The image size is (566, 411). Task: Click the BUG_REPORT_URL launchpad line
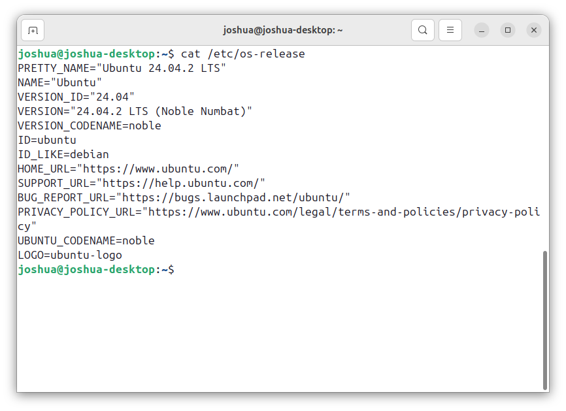click(x=184, y=197)
